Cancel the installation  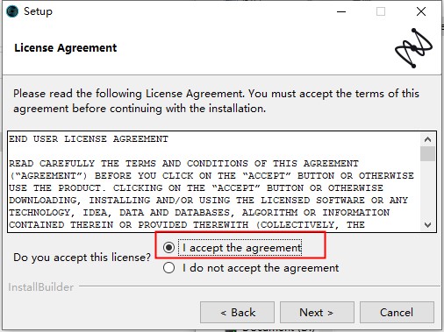[397, 313]
